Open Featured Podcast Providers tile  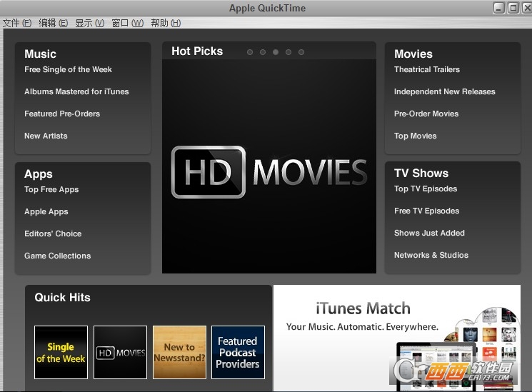238,352
